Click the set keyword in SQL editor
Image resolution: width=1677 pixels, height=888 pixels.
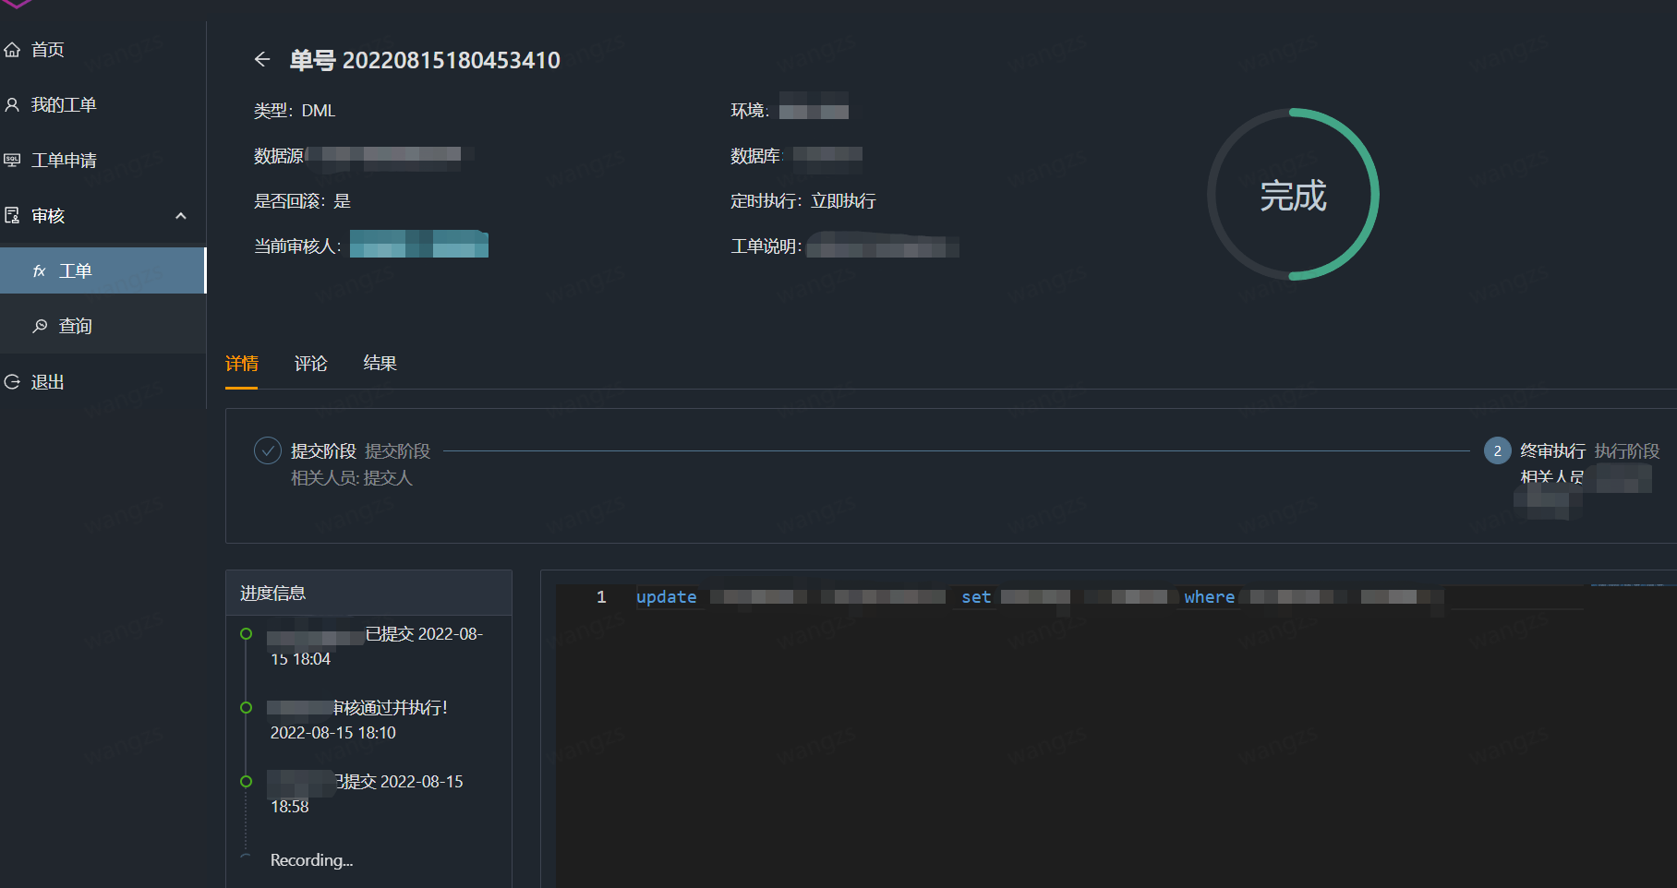click(976, 597)
